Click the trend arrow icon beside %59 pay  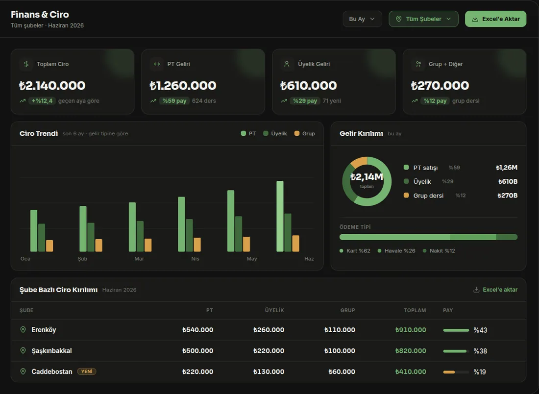153,101
